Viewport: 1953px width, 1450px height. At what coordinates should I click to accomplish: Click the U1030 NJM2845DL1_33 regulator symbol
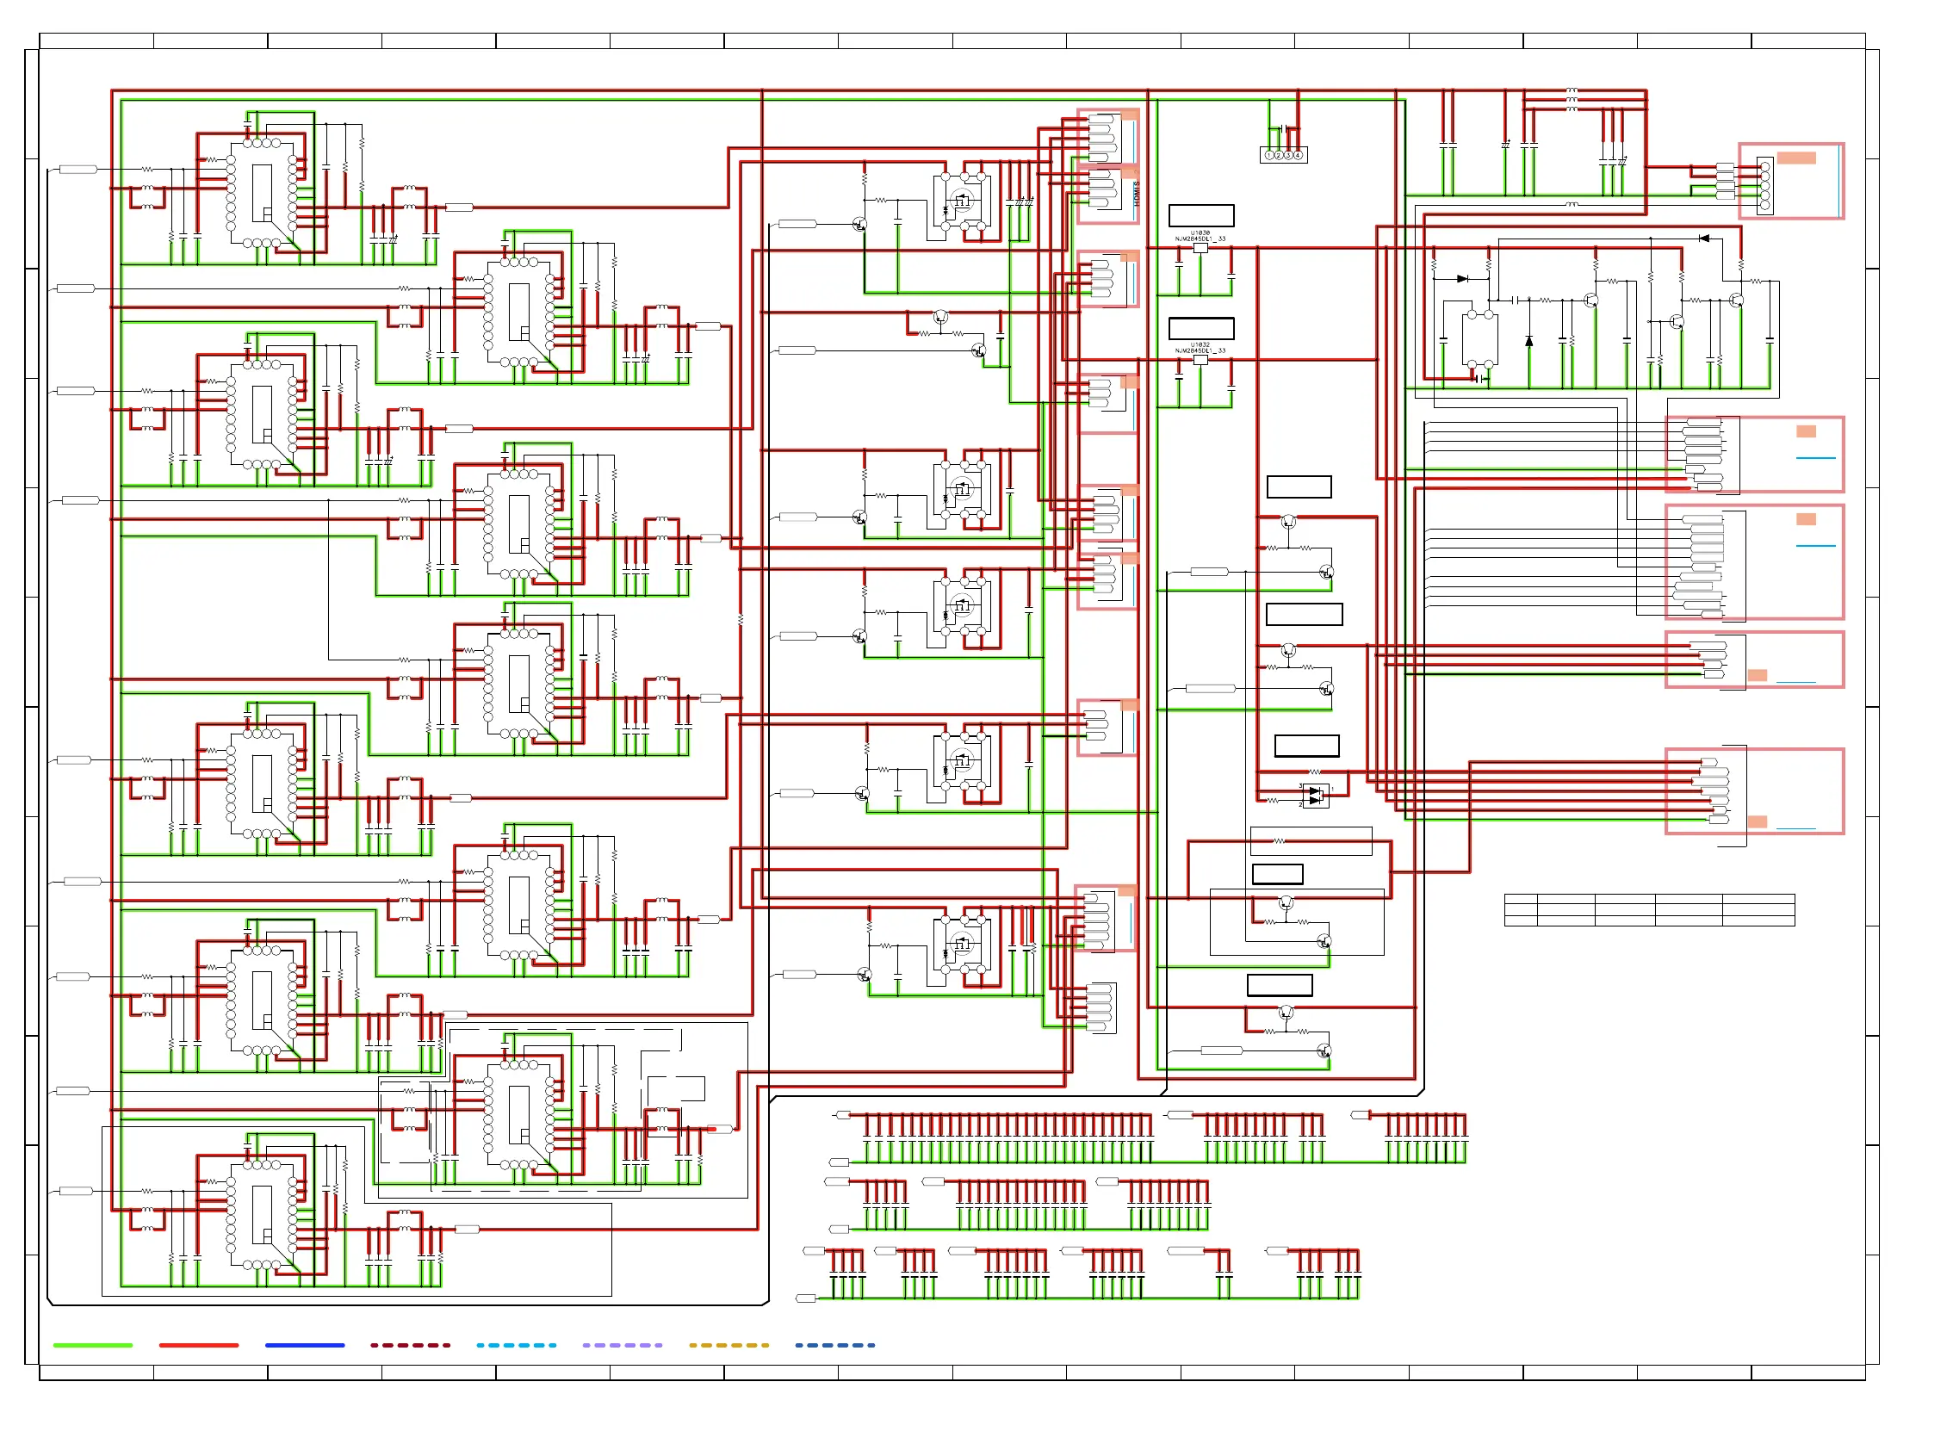[x=1199, y=248]
